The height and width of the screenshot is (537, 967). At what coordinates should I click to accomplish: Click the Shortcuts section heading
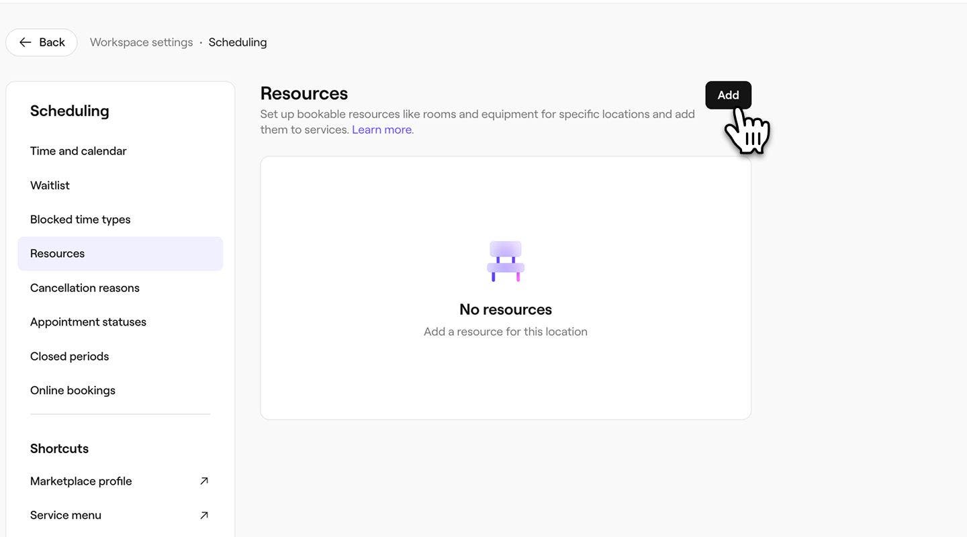[59, 448]
